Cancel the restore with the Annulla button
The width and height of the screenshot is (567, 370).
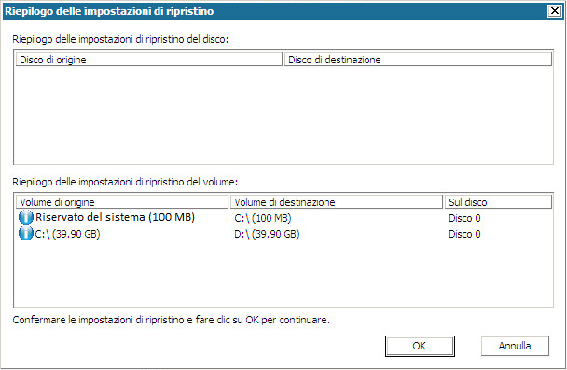tap(515, 346)
